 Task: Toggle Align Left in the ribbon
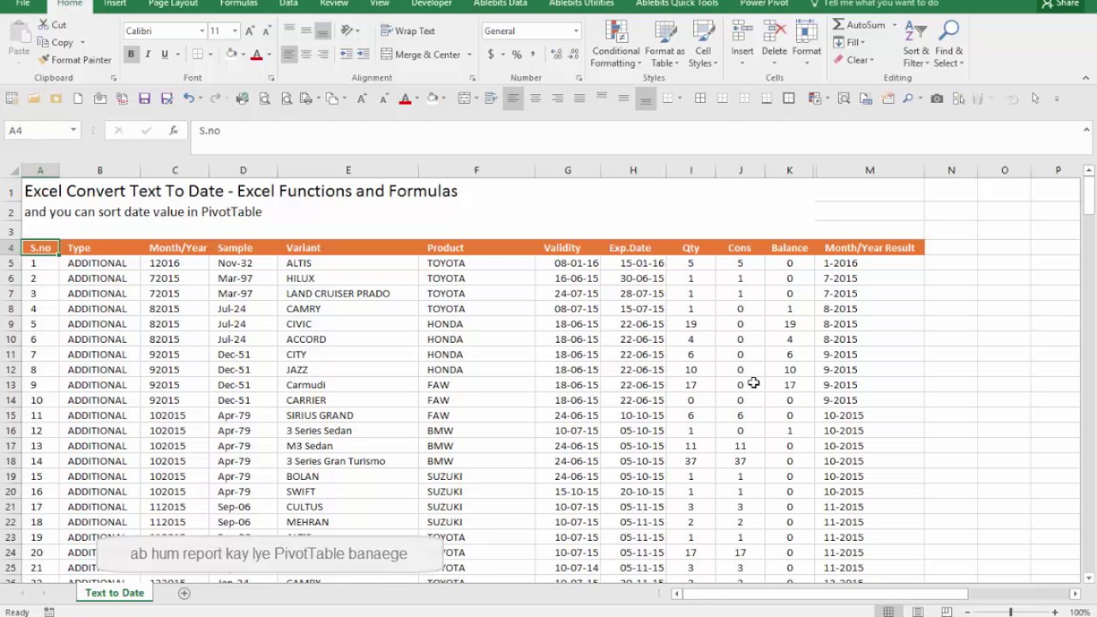[x=289, y=54]
